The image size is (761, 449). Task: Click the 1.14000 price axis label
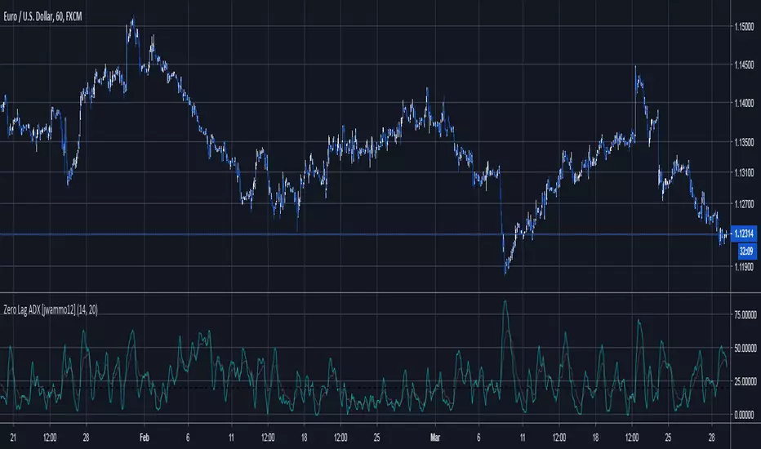click(x=745, y=103)
